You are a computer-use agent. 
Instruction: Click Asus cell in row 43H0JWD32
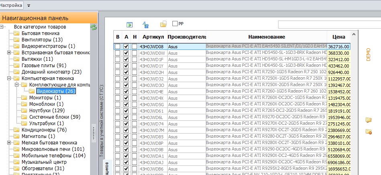pyautogui.click(x=186, y=79)
